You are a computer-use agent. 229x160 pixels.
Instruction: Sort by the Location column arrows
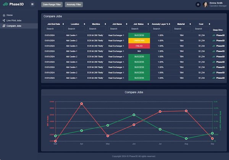click(84, 24)
